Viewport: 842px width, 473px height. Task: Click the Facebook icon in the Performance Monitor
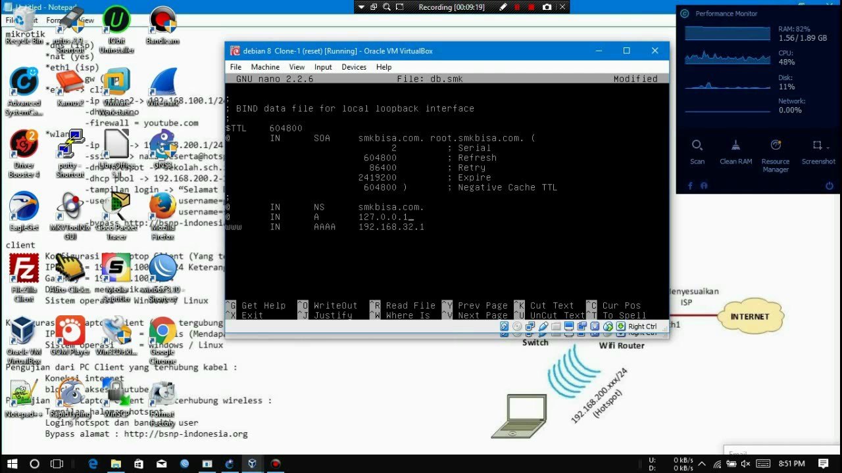[690, 187]
